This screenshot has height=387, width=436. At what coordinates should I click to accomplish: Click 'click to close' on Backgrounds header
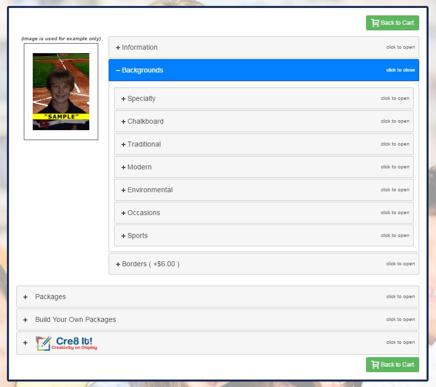pos(400,70)
